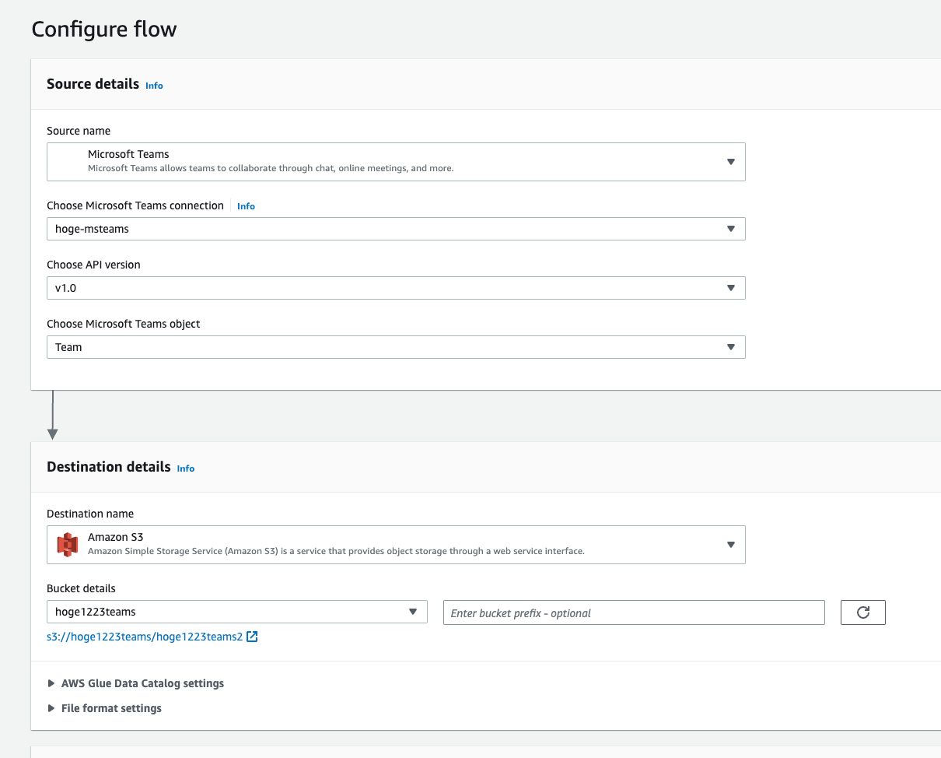941x758 pixels.
Task: Click the caret on the Teams object dropdown
Action: pos(730,346)
